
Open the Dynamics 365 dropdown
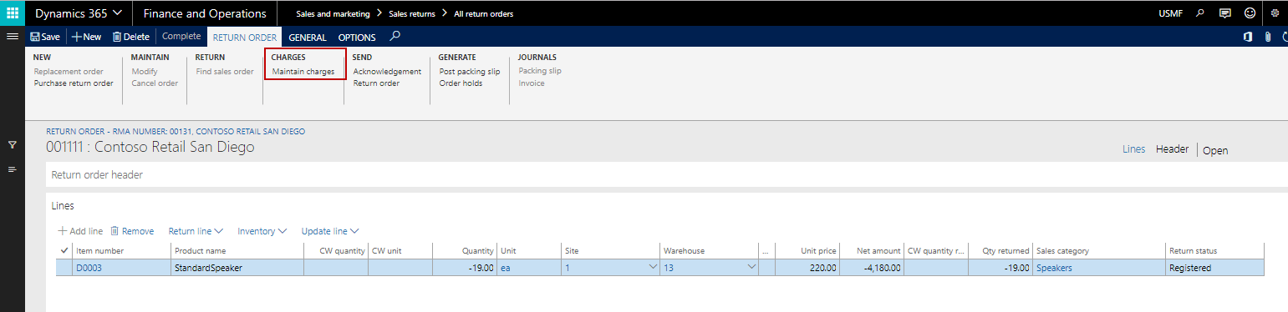[79, 13]
